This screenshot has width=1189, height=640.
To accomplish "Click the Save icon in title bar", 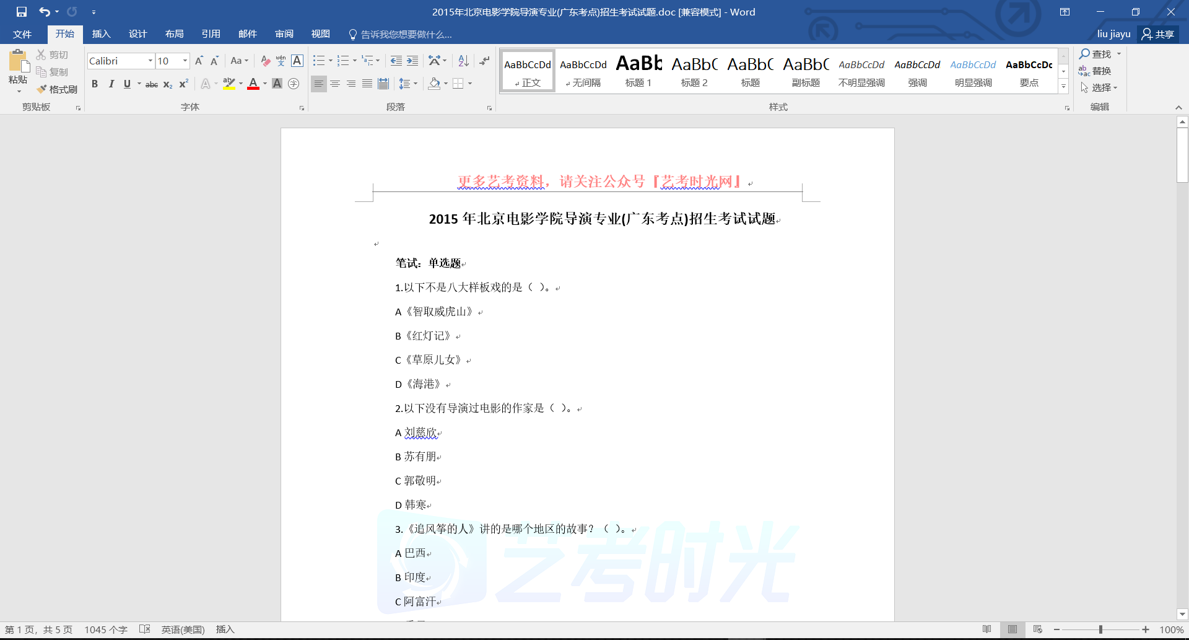I will coord(22,12).
